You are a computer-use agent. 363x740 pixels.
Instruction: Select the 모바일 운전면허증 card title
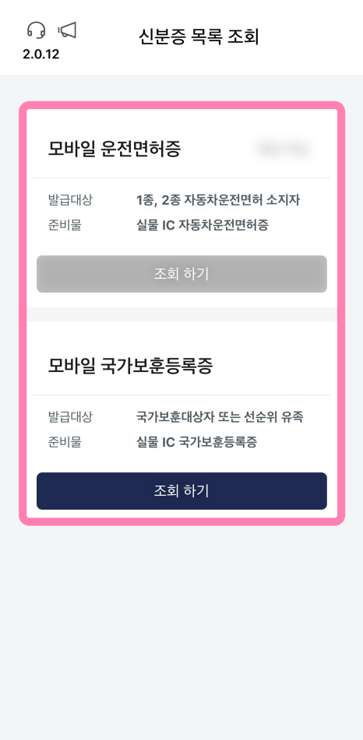[115, 149]
